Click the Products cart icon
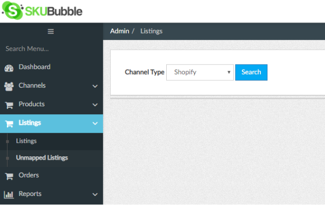The height and width of the screenshot is (205, 325). [x=9, y=105]
